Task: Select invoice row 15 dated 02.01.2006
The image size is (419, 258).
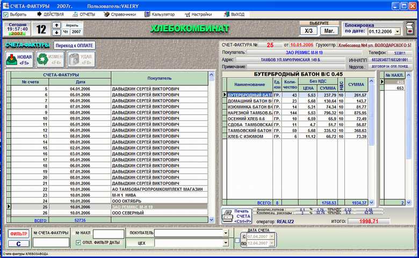Action: (109, 148)
